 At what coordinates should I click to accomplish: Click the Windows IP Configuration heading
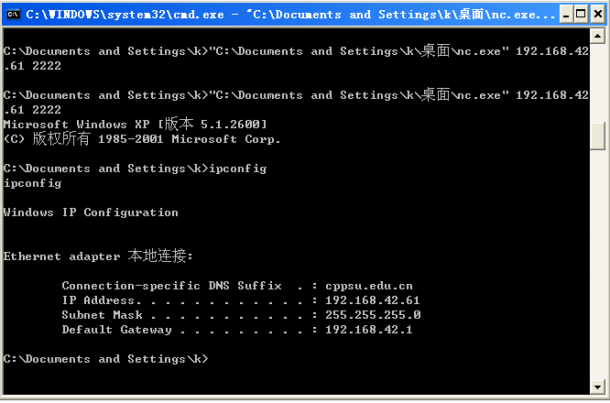(x=91, y=212)
